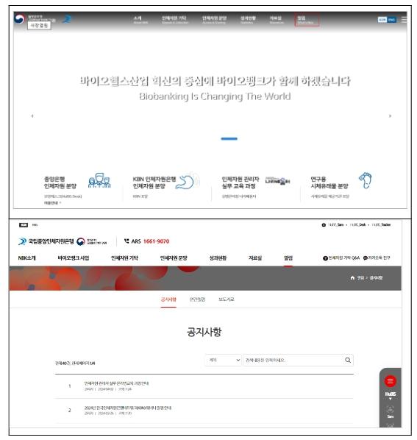Open the 제목 search category dropdown
This screenshot has height=440, width=417.
[224, 360]
